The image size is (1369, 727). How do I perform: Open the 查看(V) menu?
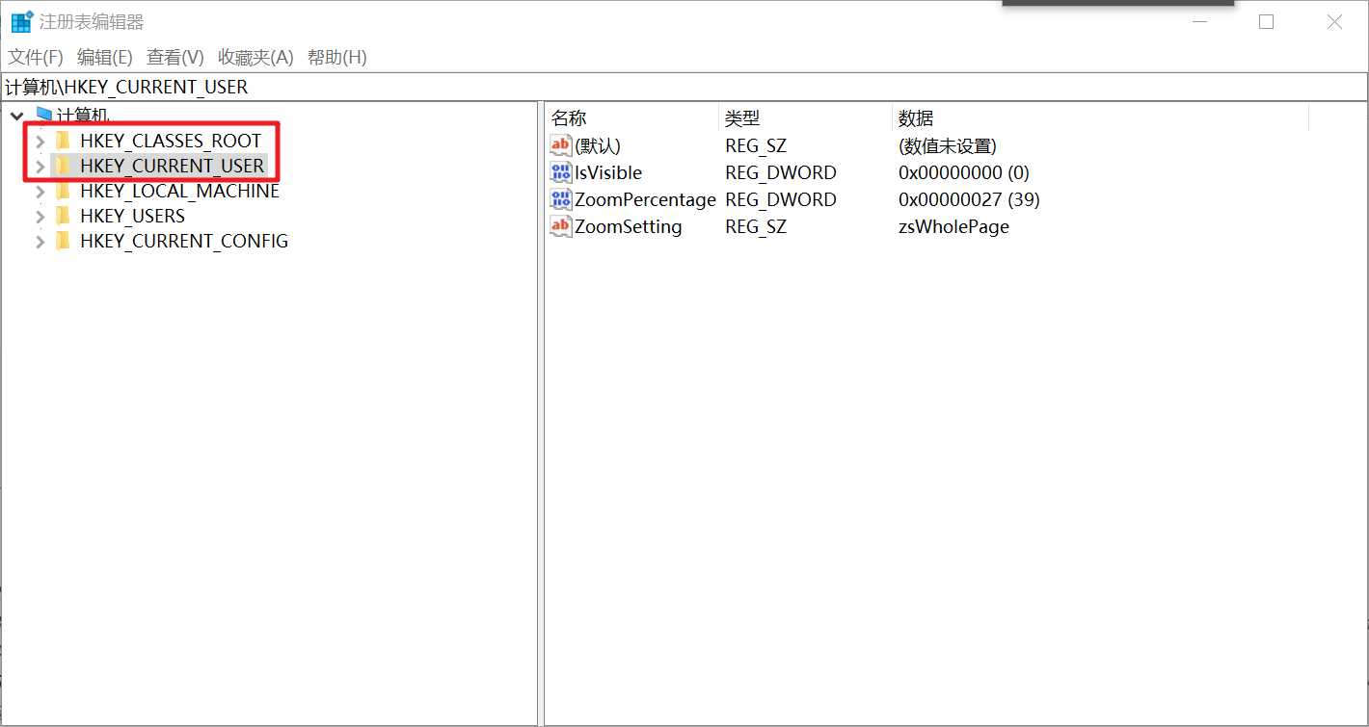coord(175,58)
